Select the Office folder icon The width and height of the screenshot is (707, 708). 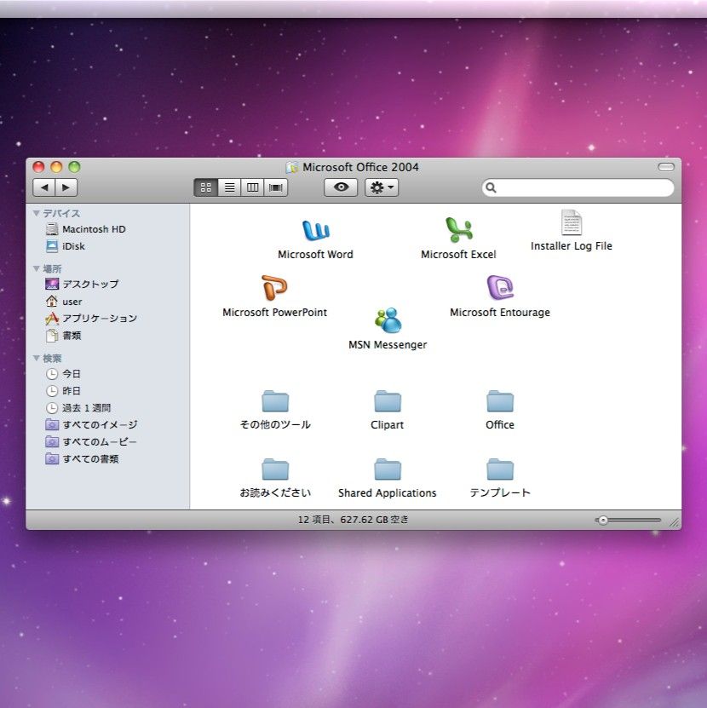click(x=500, y=401)
